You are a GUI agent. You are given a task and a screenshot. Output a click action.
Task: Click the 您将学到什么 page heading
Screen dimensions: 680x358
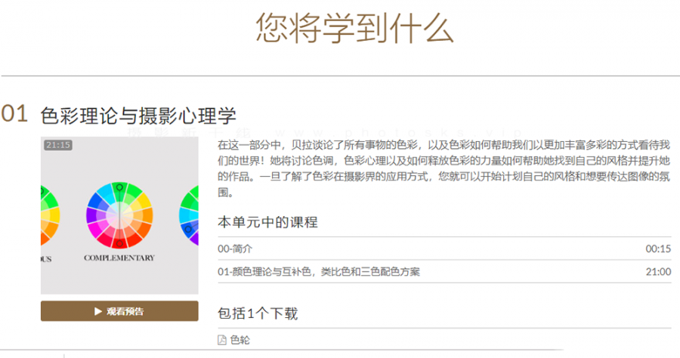355,28
